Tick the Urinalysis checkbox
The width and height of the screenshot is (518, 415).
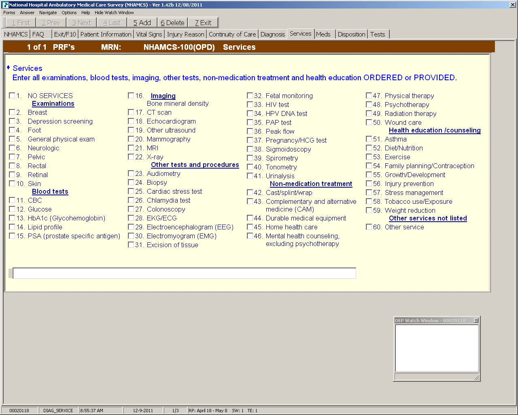[x=250, y=176]
